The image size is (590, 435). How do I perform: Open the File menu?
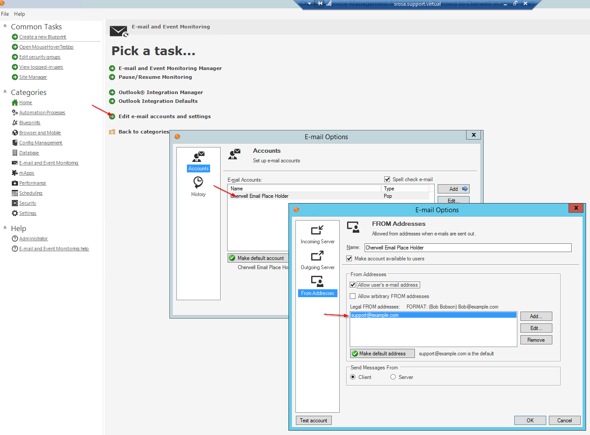pos(5,14)
